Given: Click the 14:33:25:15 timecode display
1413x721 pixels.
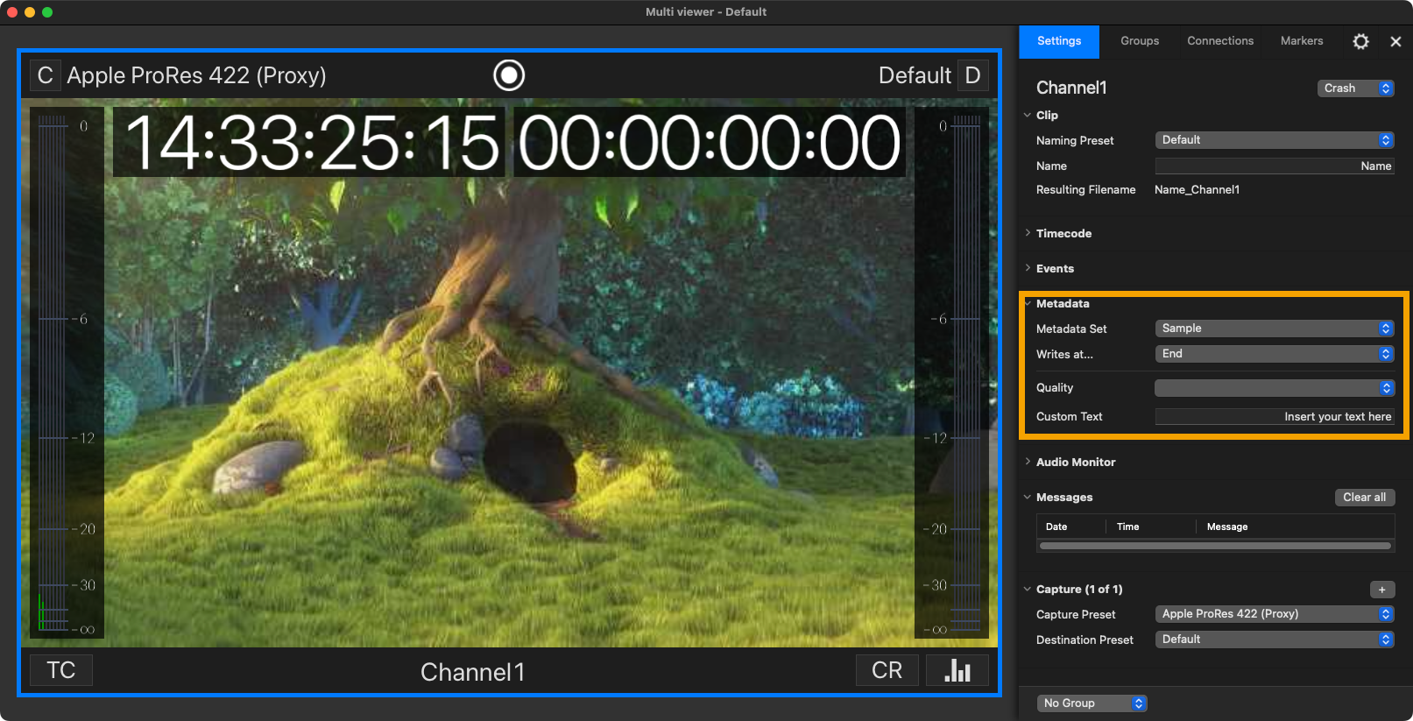Looking at the screenshot, I should point(311,143).
